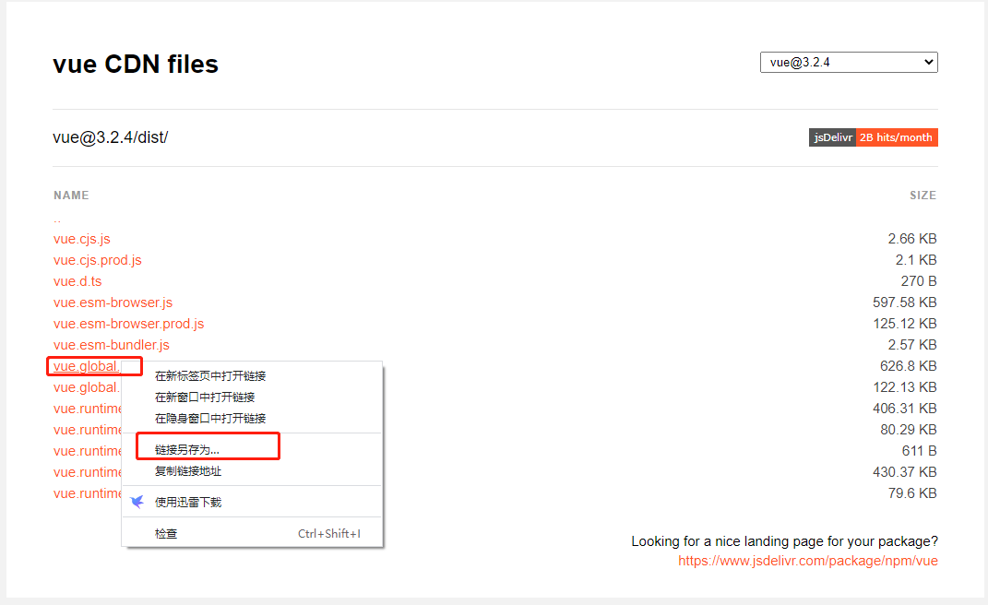988x605 pixels.
Task: Click the 80.29 KB size value
Action: (x=909, y=430)
